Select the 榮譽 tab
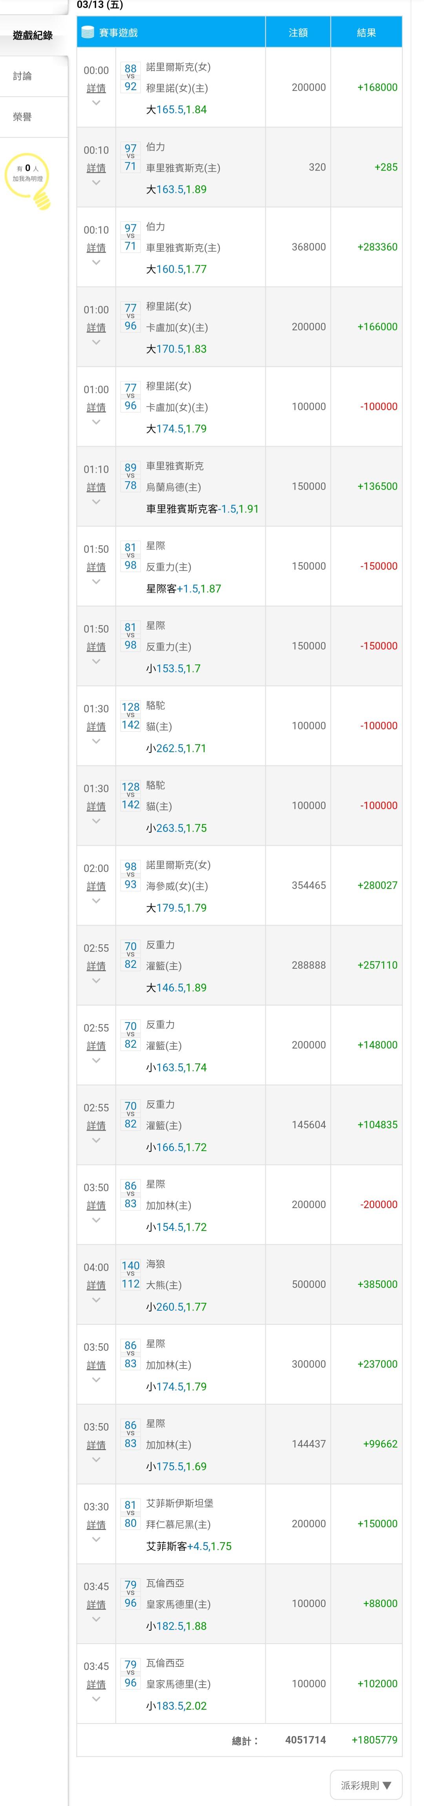The image size is (424, 1806). tap(22, 117)
